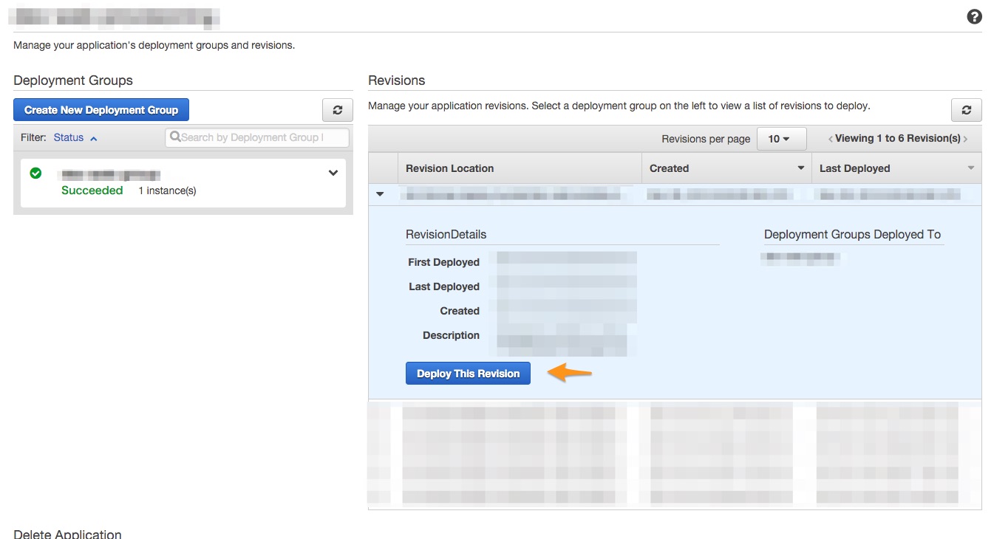Image resolution: width=994 pixels, height=539 pixels.
Task: Click the help question mark icon
Action: 974,16
